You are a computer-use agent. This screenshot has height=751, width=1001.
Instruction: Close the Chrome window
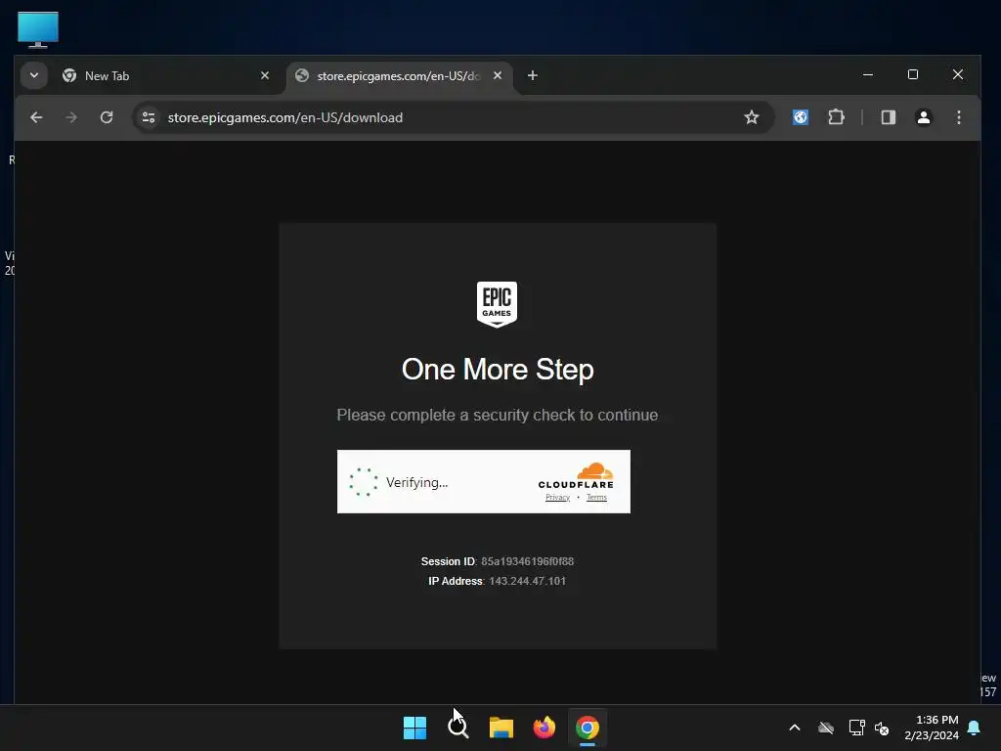tap(958, 74)
